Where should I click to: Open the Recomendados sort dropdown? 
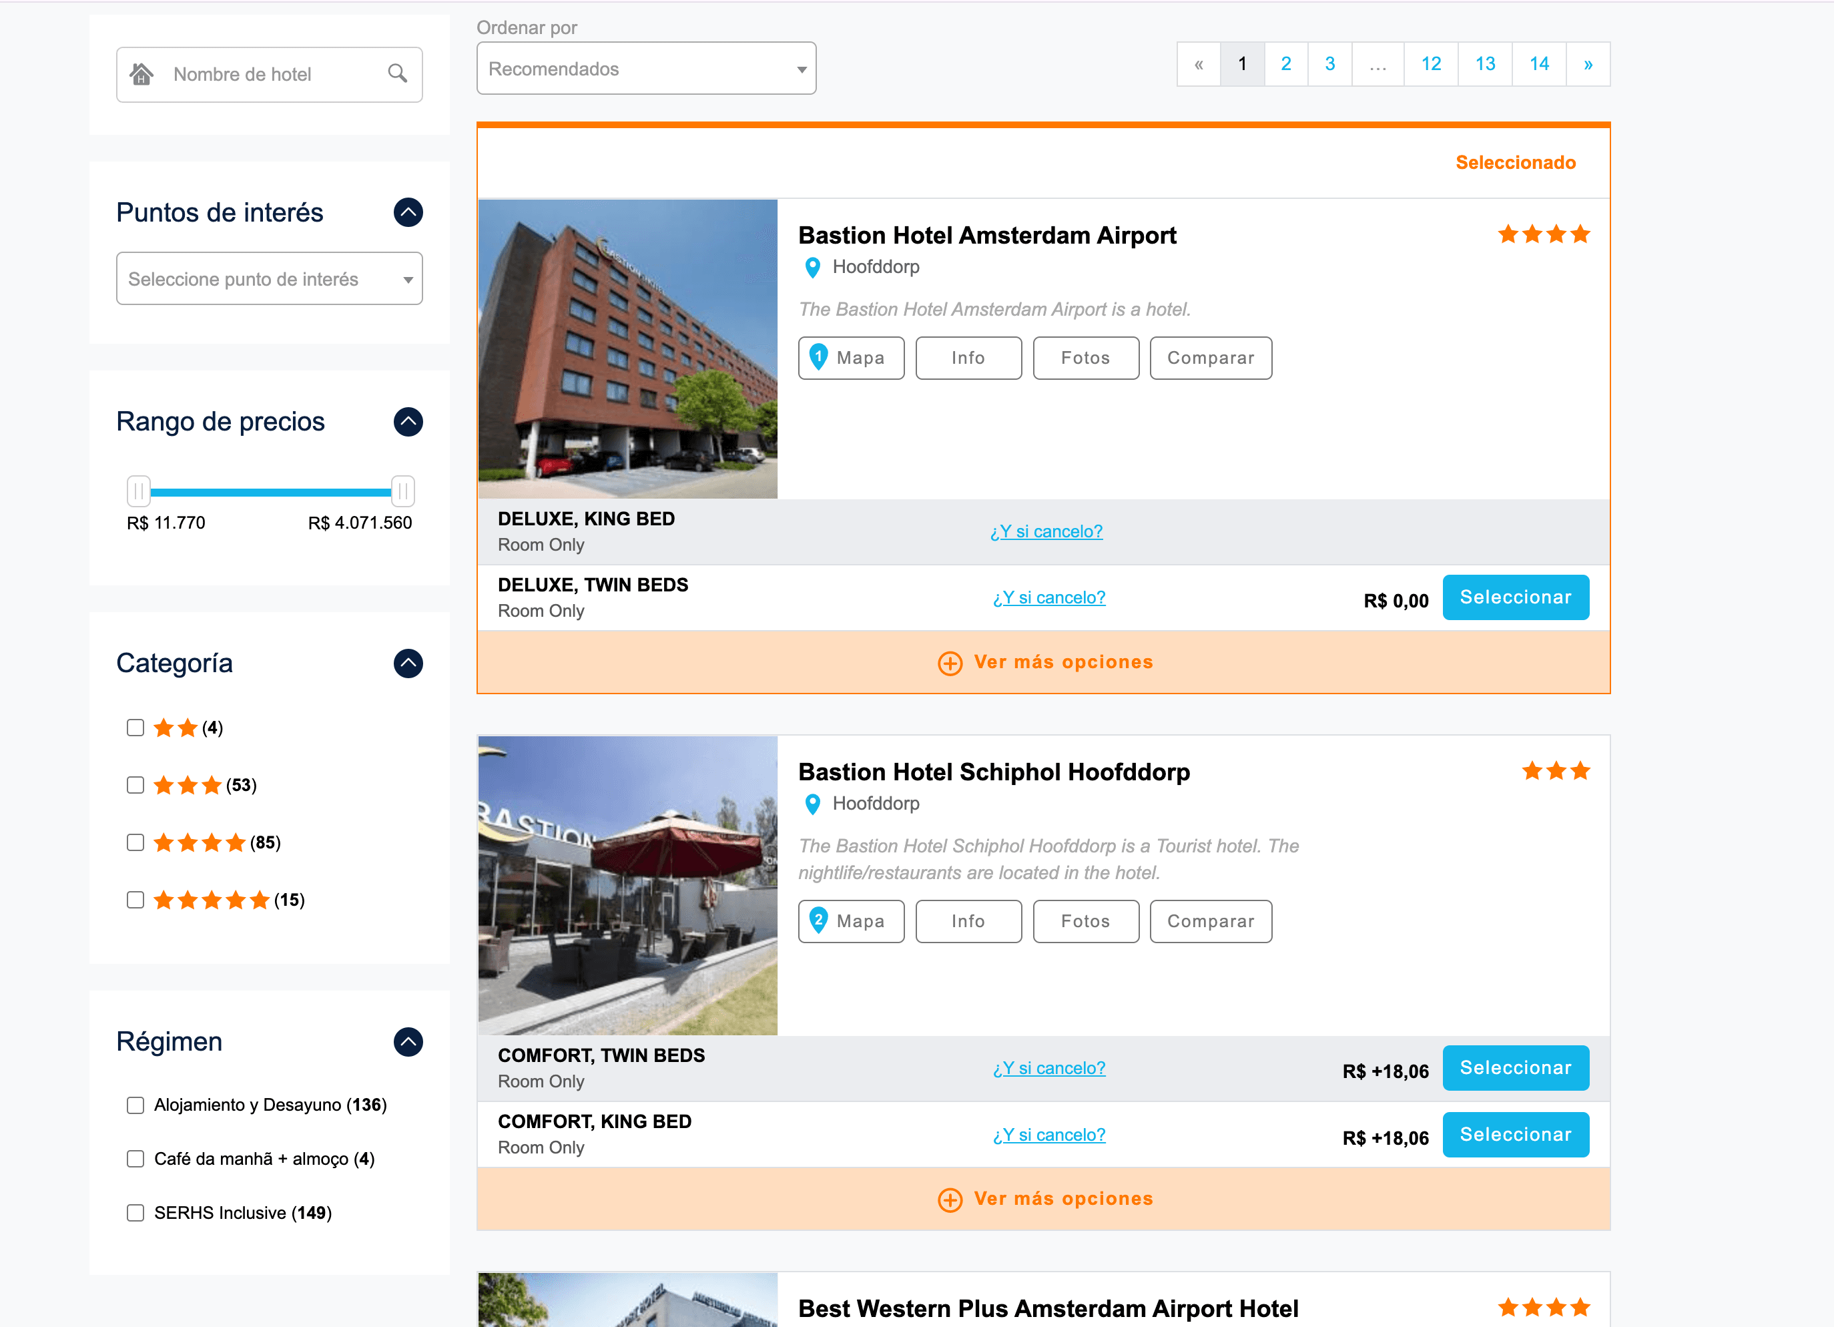pyautogui.click(x=645, y=69)
